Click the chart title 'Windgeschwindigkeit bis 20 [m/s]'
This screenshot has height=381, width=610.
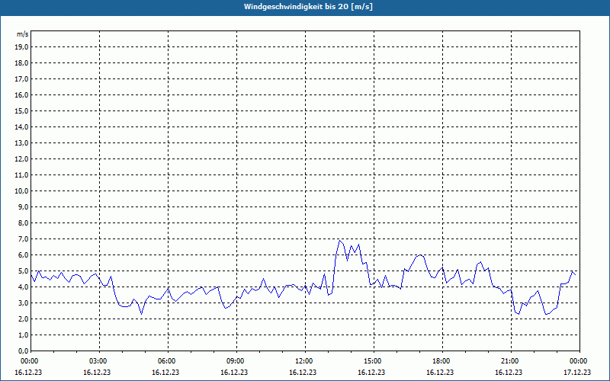click(308, 7)
